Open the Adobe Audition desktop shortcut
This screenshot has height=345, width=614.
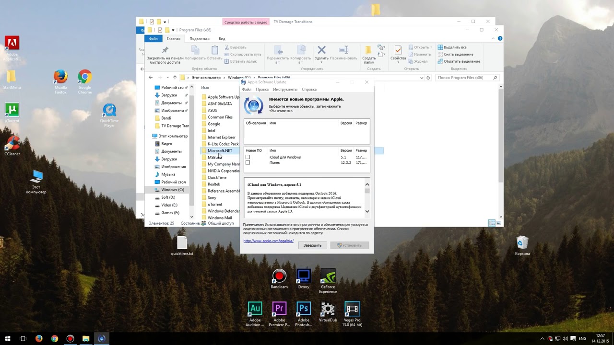tap(255, 314)
